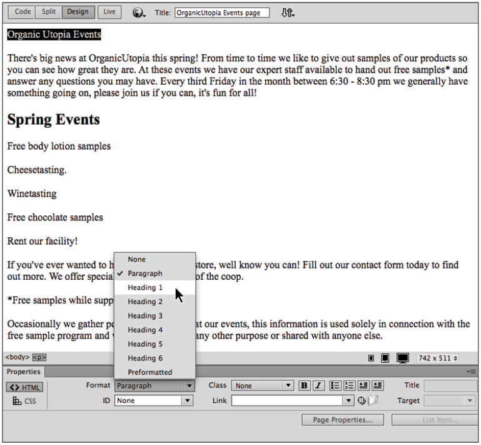481x445 pixels.
Task: Select desktop size screen icon
Action: tap(403, 358)
